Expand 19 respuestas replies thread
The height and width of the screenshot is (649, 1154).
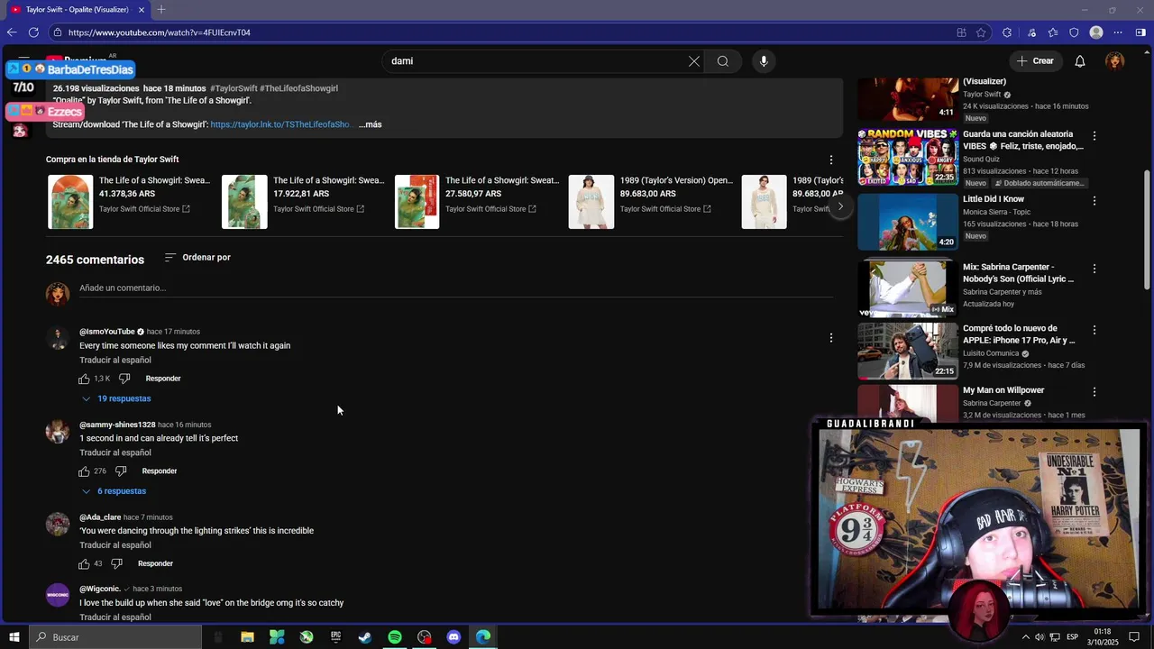pos(116,398)
